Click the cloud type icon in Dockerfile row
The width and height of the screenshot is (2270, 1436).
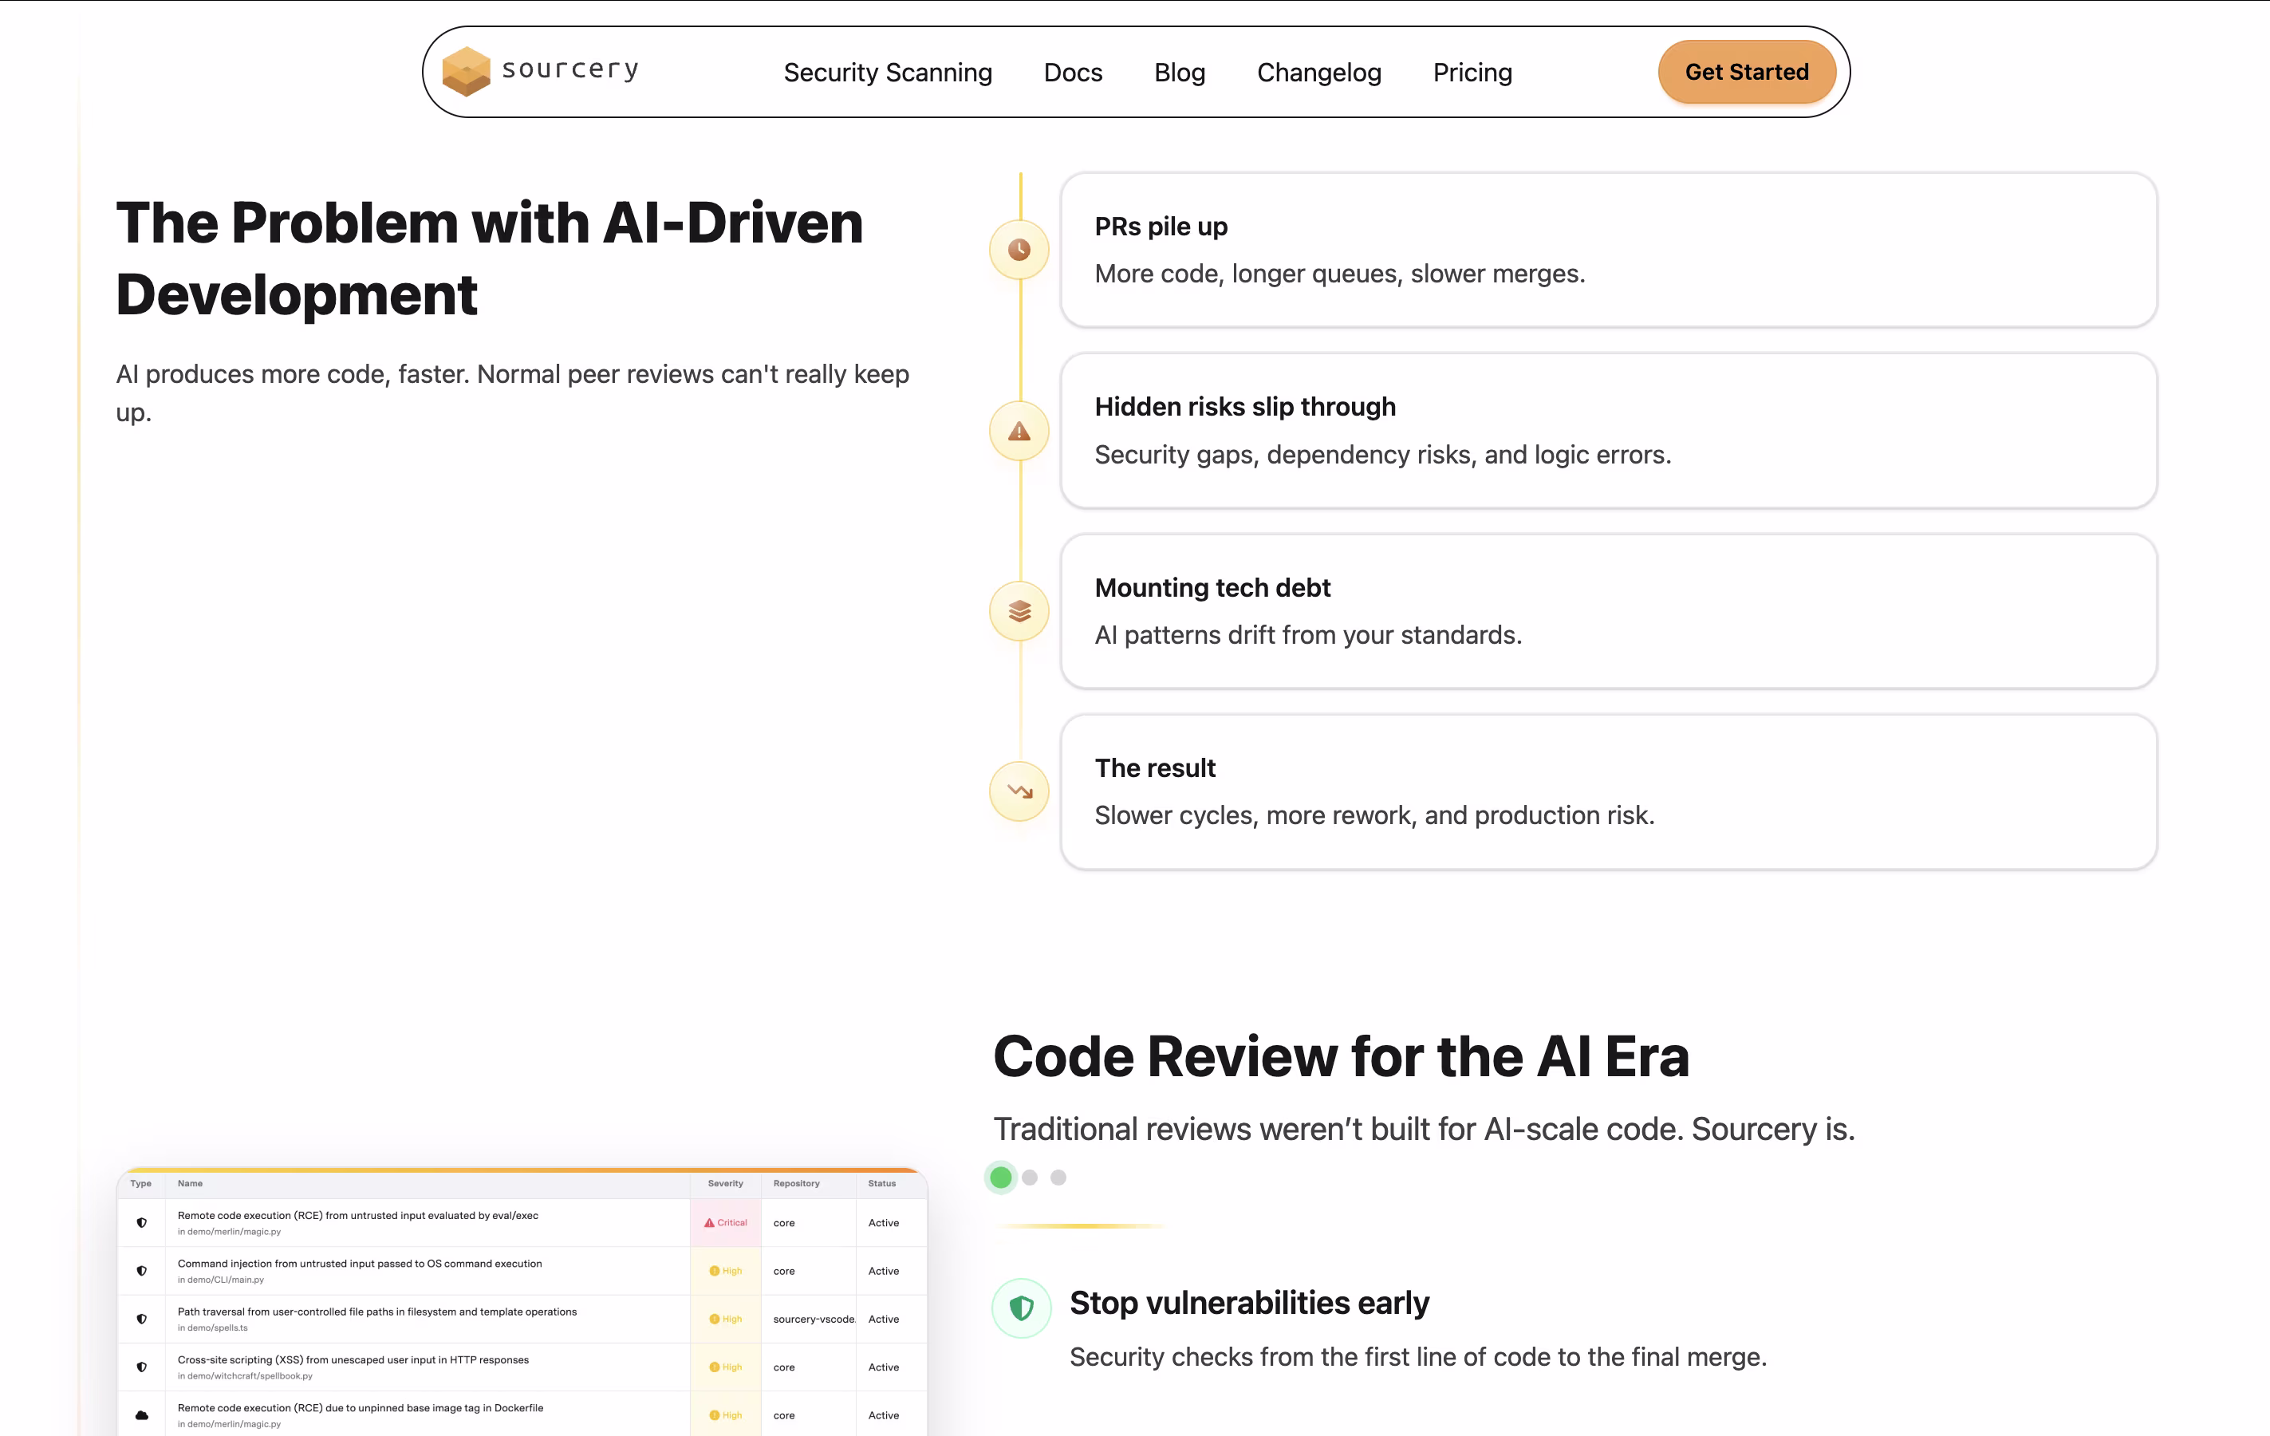[x=141, y=1414]
